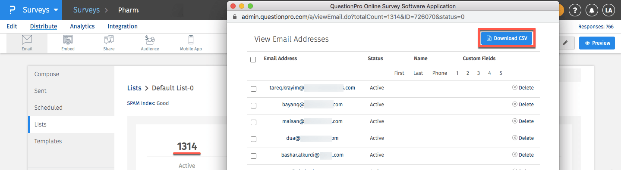Viewport: 621px width, 170px height.
Task: Open the notifications bell icon
Action: 592,10
